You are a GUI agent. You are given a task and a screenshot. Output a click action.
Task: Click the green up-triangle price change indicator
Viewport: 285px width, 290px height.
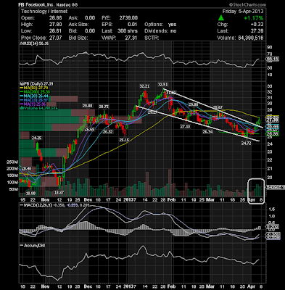220,18
